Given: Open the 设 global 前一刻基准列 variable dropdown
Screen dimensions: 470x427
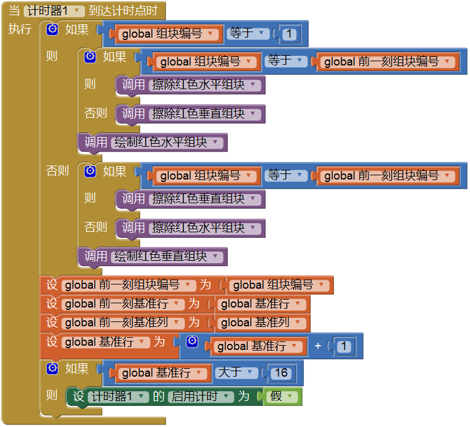Looking at the screenshot, I should 122,323.
